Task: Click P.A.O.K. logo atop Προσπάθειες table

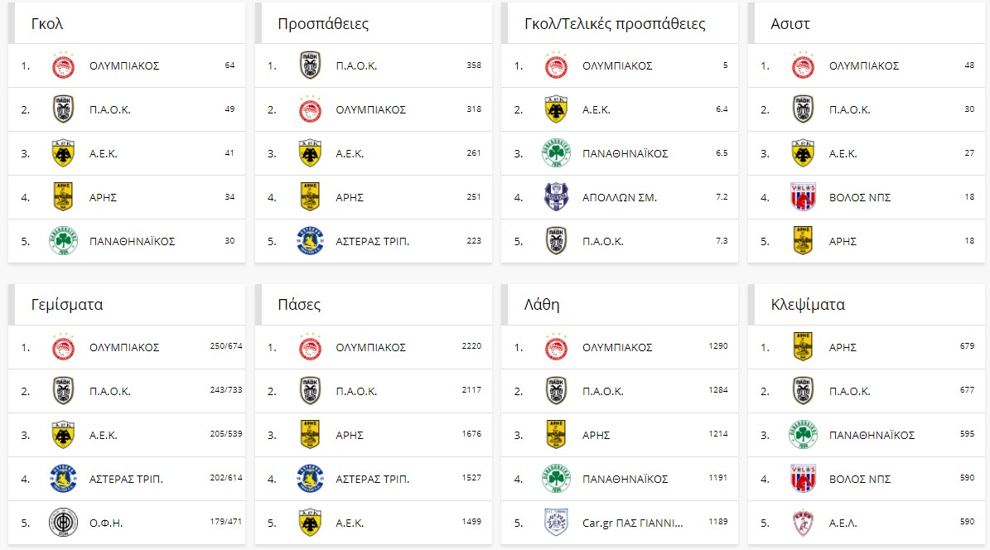Action: [x=310, y=65]
